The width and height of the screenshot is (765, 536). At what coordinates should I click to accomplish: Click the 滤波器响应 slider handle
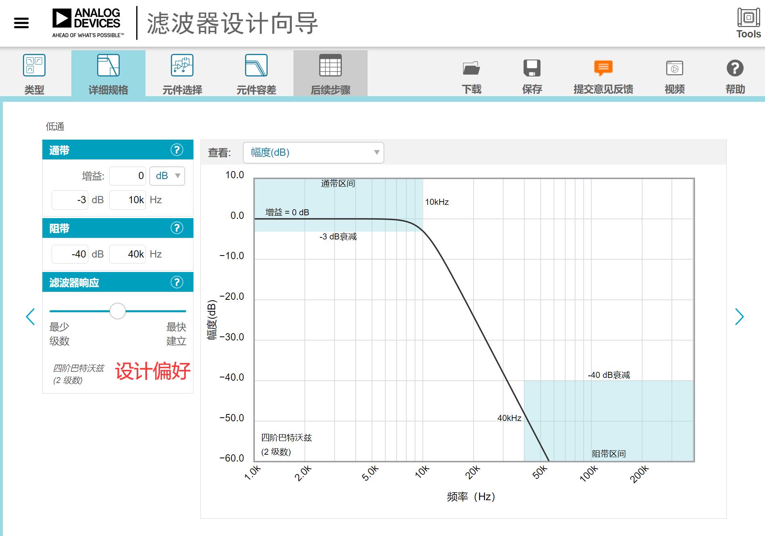pyautogui.click(x=118, y=311)
